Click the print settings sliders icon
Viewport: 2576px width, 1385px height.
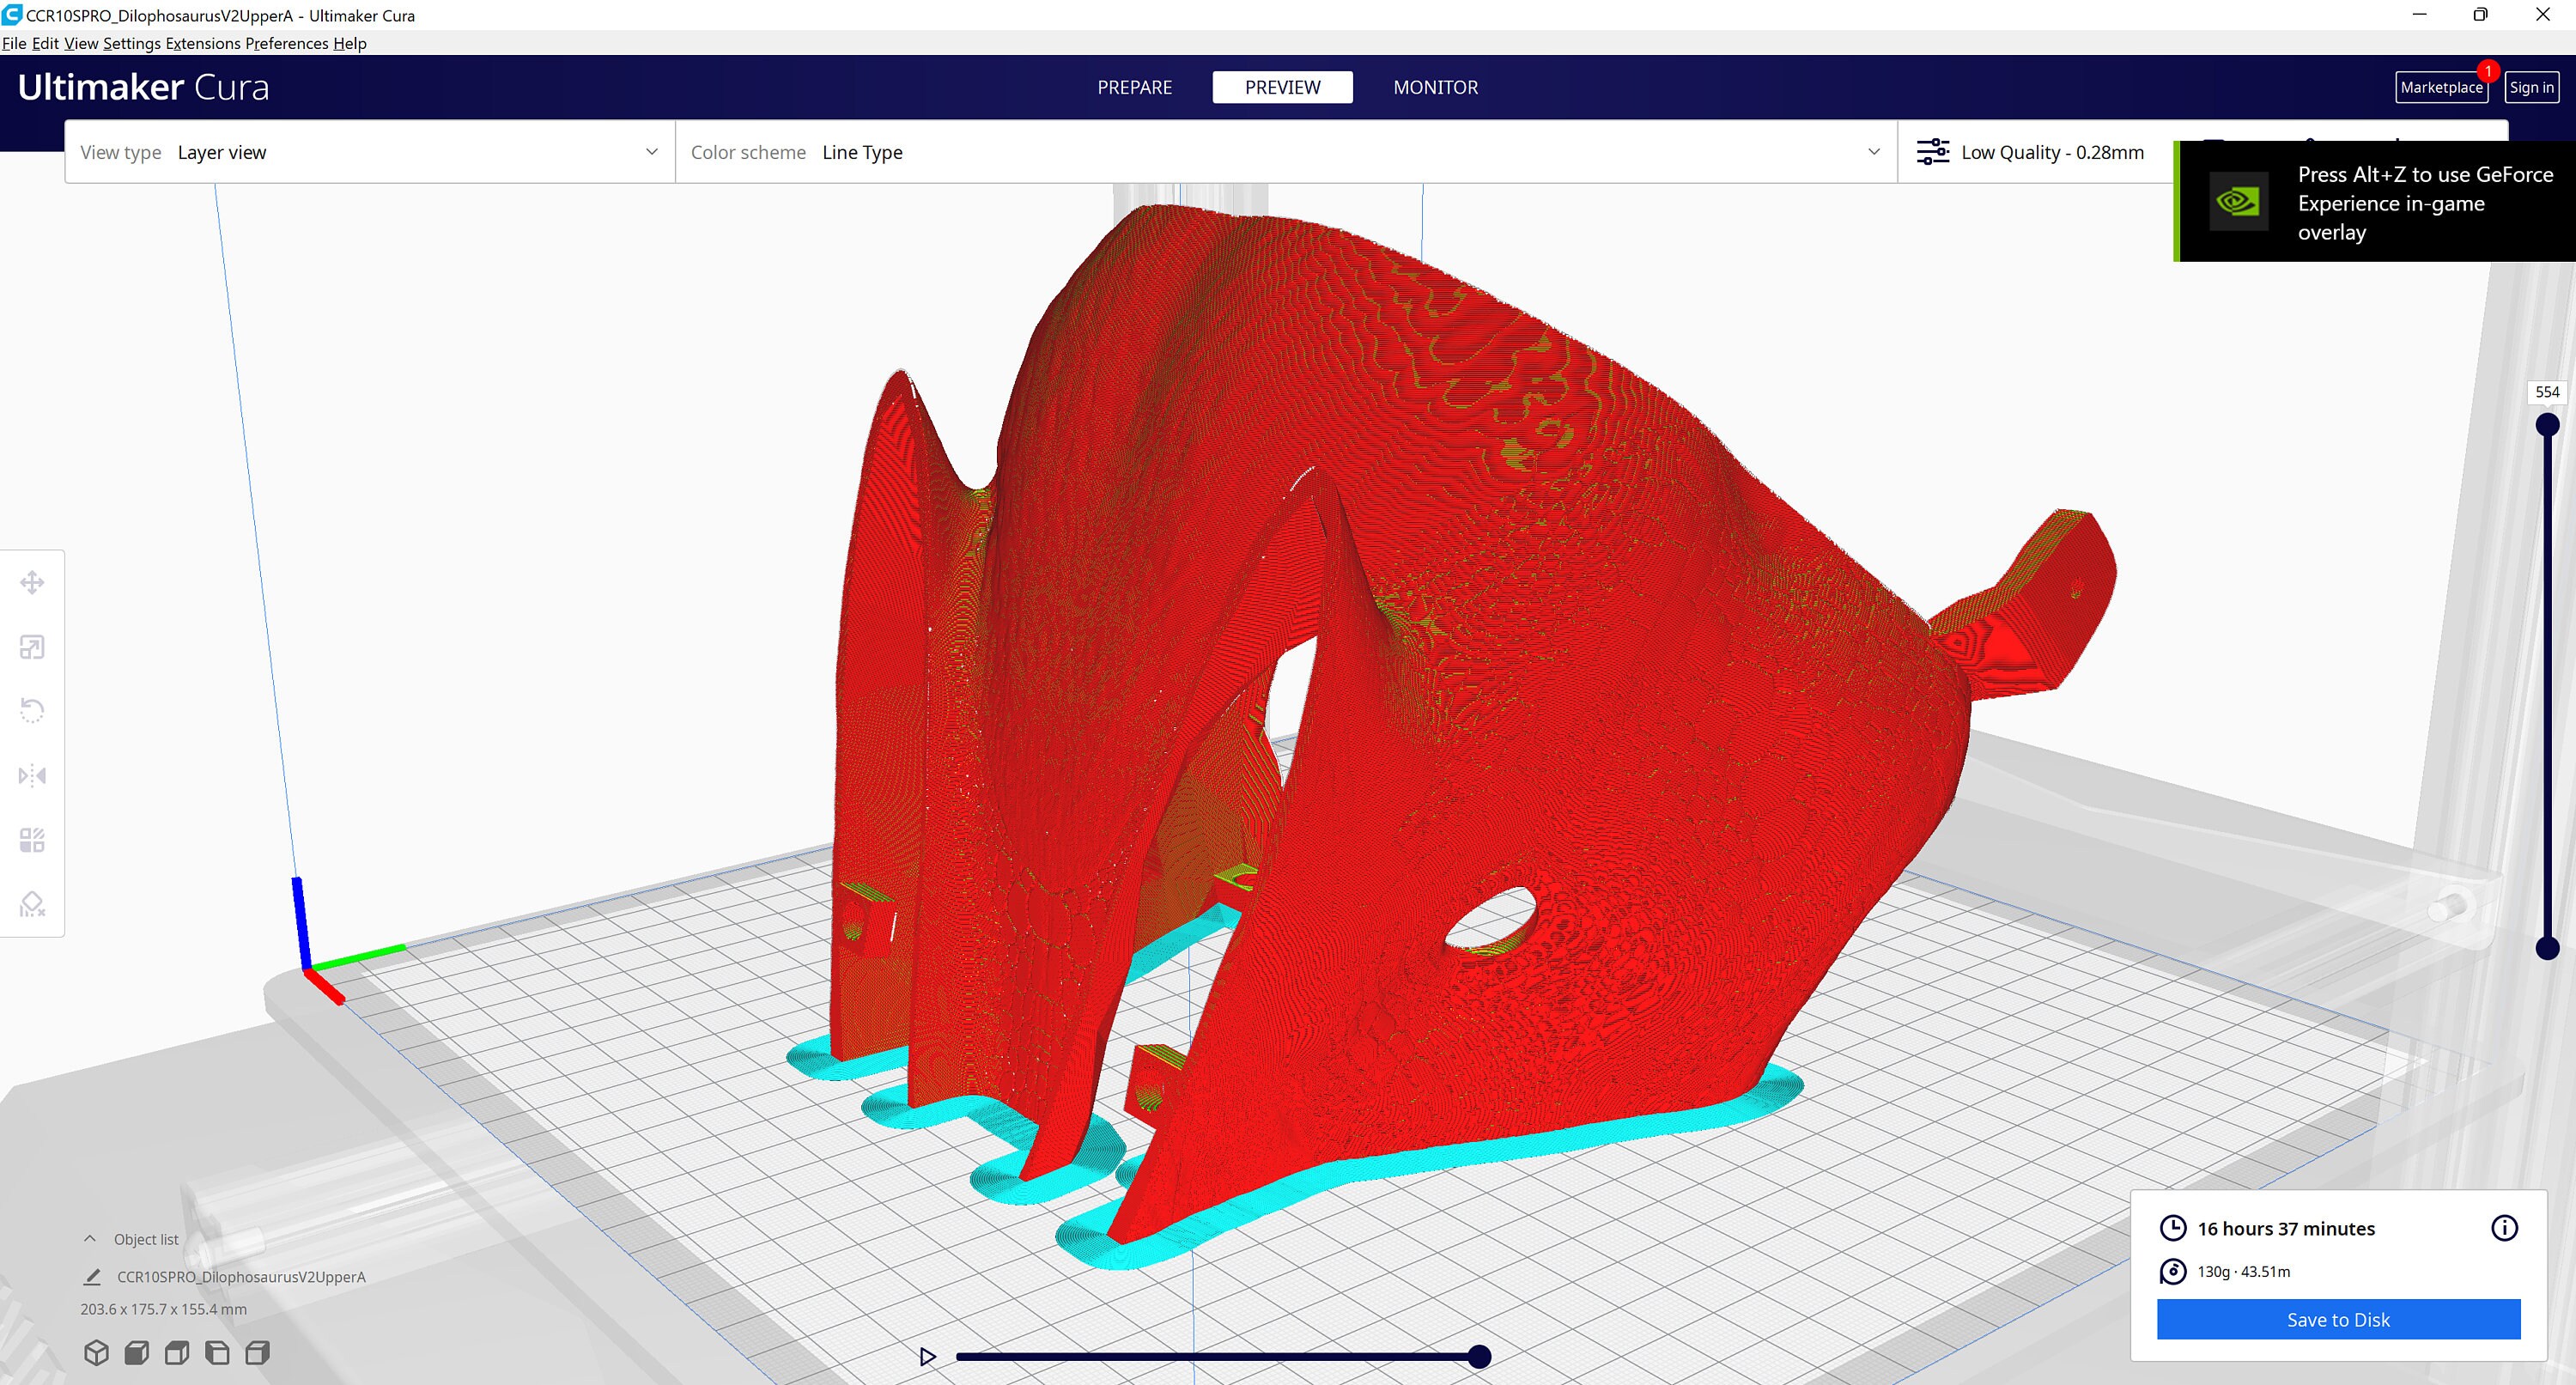1932,152
